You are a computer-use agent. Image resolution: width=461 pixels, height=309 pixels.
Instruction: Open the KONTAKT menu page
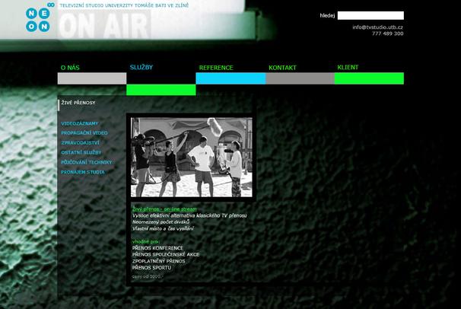click(x=282, y=68)
